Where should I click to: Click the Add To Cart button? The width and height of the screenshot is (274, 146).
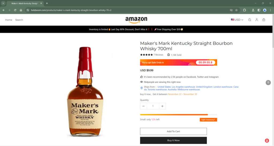pyautogui.click(x=173, y=131)
